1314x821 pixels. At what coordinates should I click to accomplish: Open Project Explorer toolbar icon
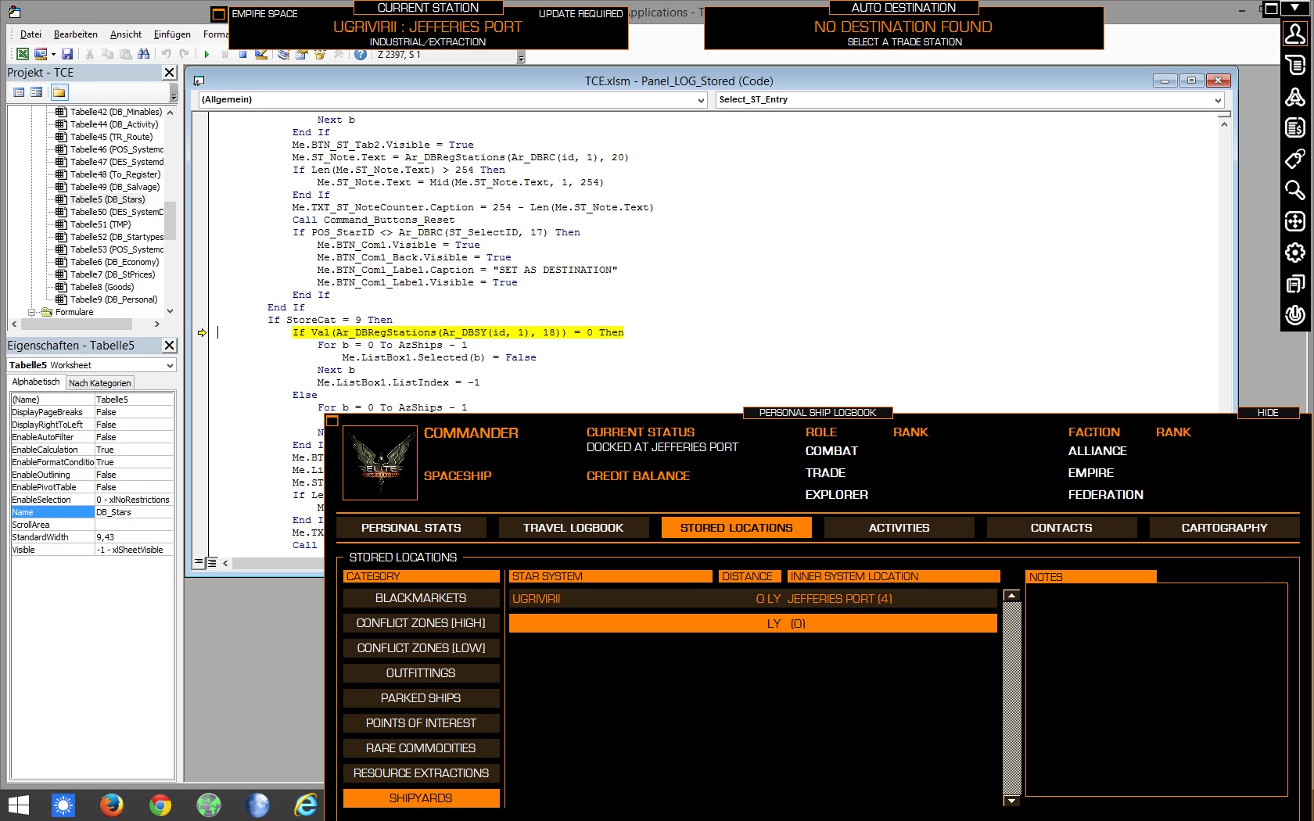(x=283, y=54)
